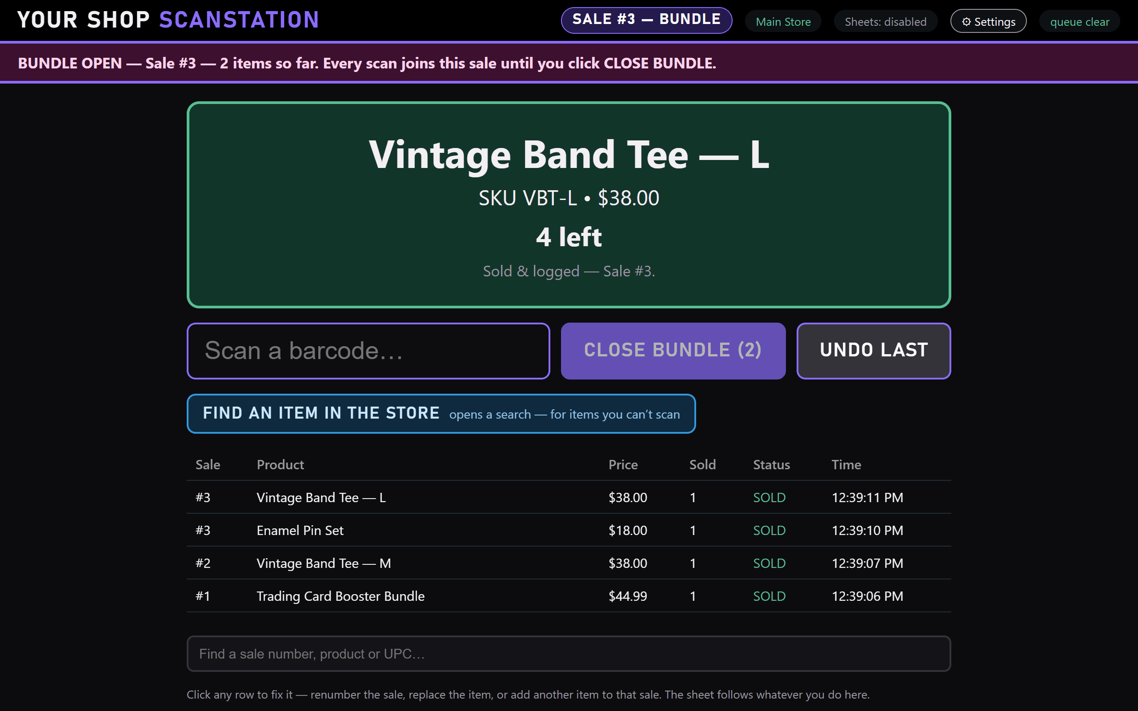The image size is (1138, 711).
Task: Click the sale number, product or UPC field
Action: [x=569, y=654]
